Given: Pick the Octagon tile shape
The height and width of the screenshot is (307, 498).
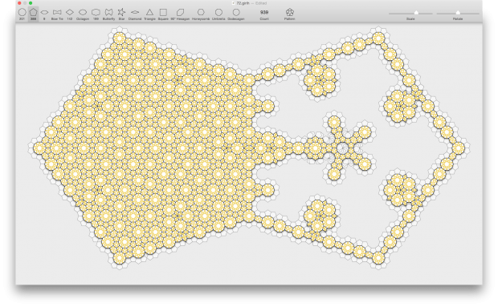Looking at the screenshot, I should pos(83,14).
